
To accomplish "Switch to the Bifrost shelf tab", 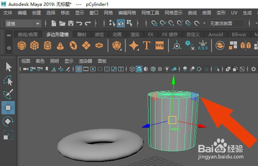I will [239, 35].
